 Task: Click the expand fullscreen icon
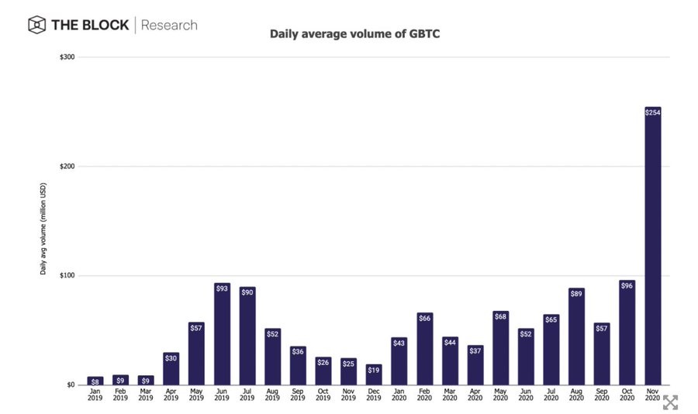click(x=670, y=402)
